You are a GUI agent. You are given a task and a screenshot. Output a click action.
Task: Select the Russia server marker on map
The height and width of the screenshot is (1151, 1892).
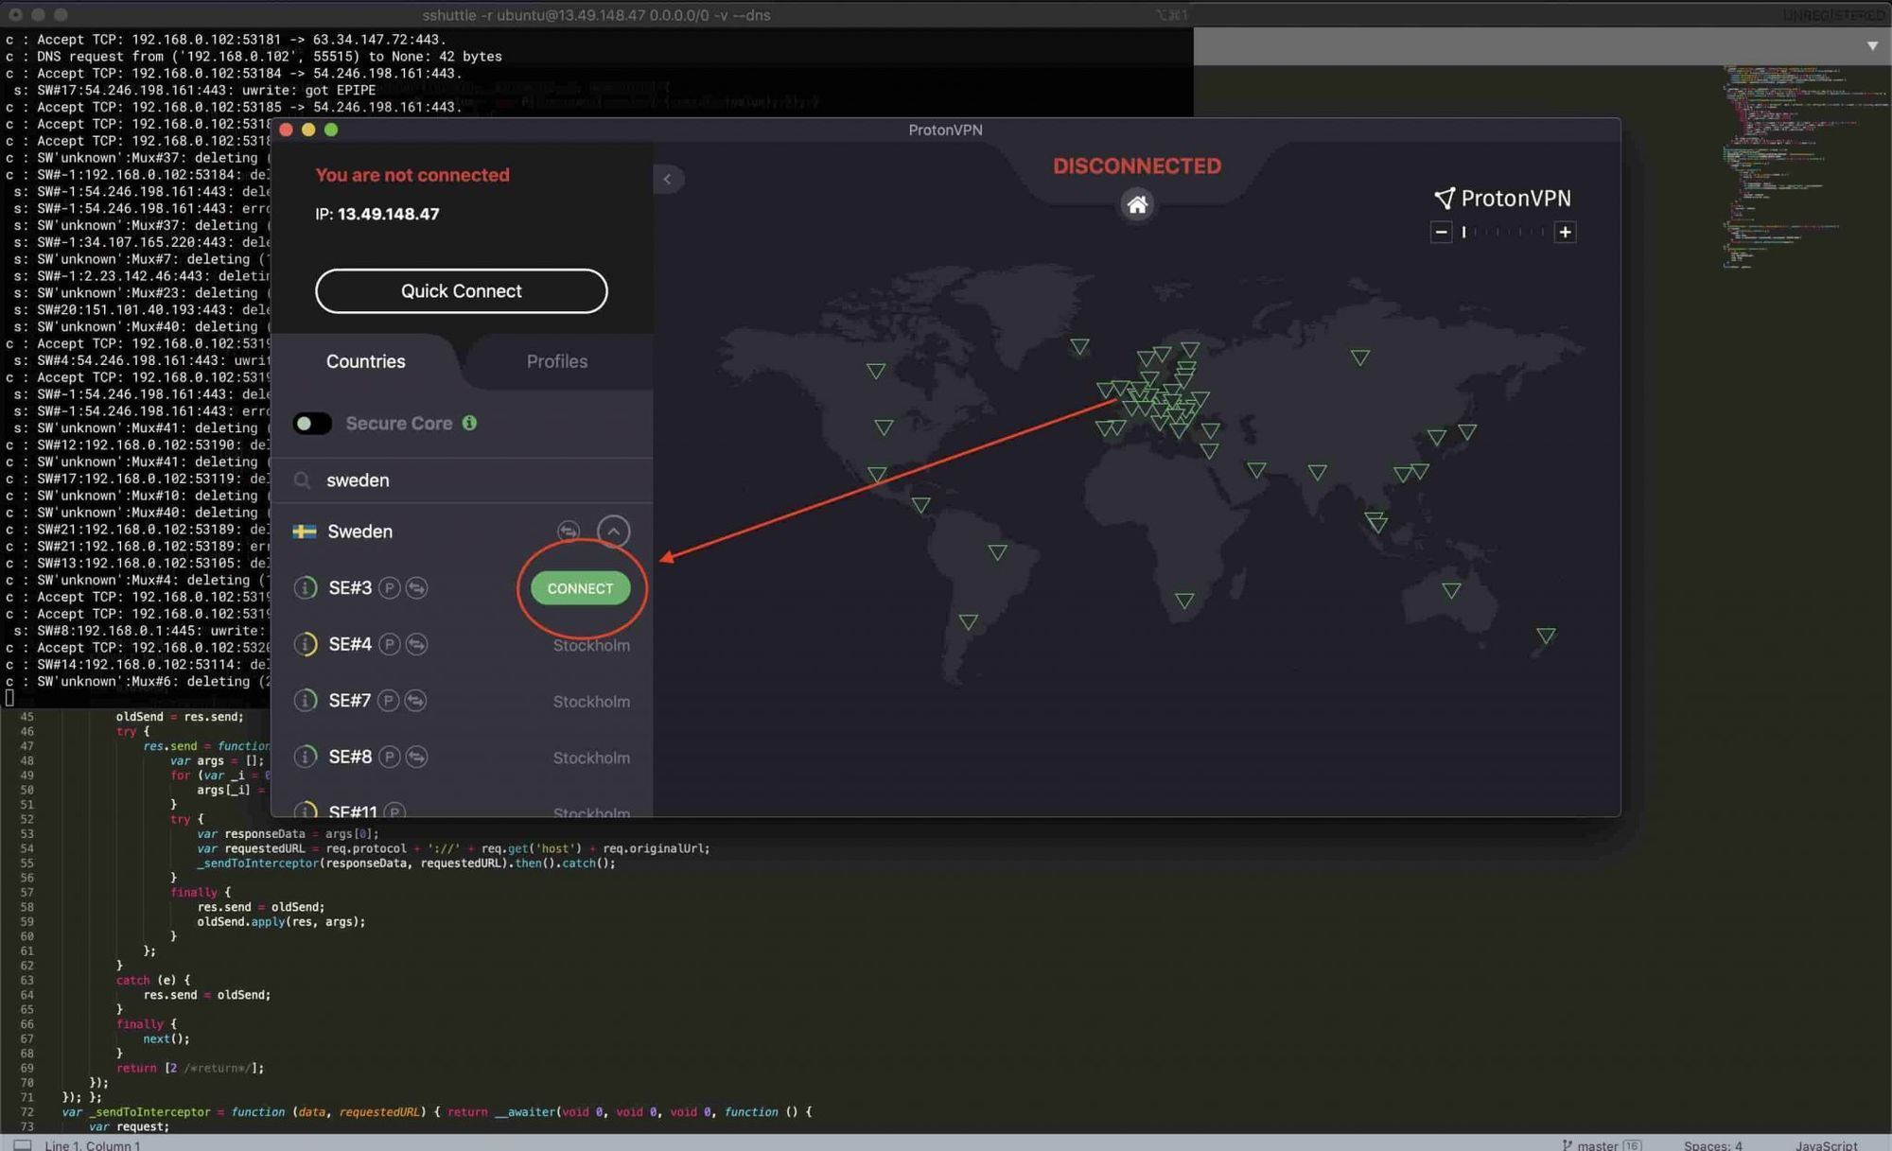1360,358
